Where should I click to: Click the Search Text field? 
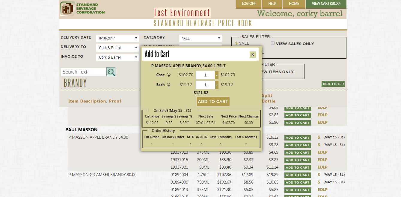[83, 72]
